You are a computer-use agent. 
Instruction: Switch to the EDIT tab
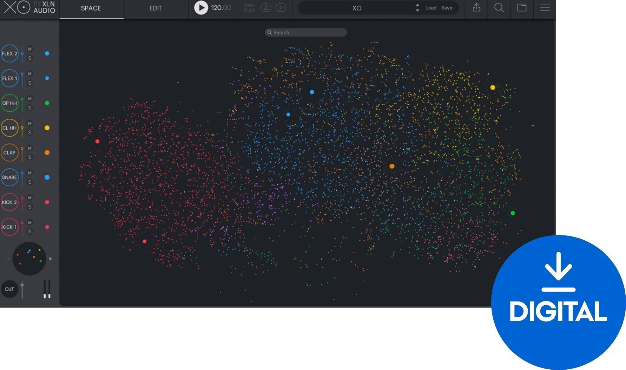click(x=156, y=8)
